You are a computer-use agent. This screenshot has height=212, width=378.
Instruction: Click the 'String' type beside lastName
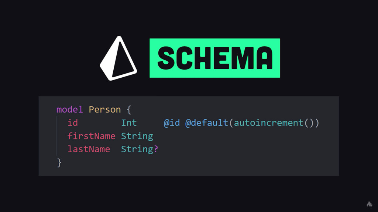137,149
